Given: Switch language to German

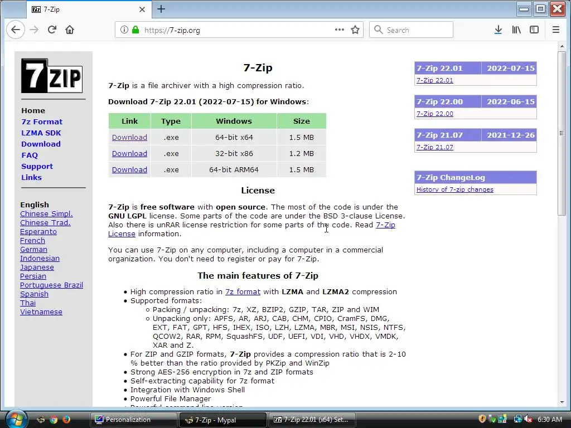Looking at the screenshot, I should coord(33,250).
